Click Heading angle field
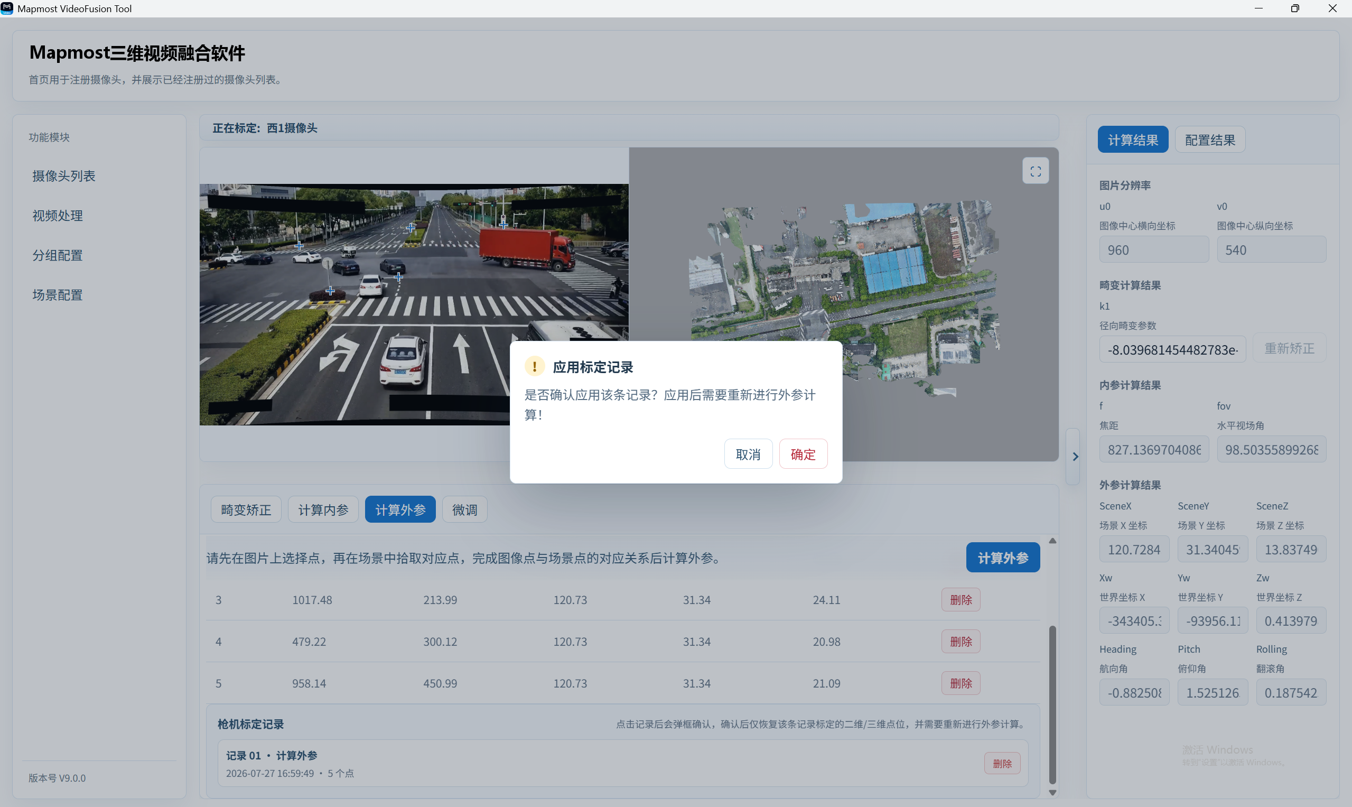Viewport: 1352px width, 807px height. click(1134, 692)
